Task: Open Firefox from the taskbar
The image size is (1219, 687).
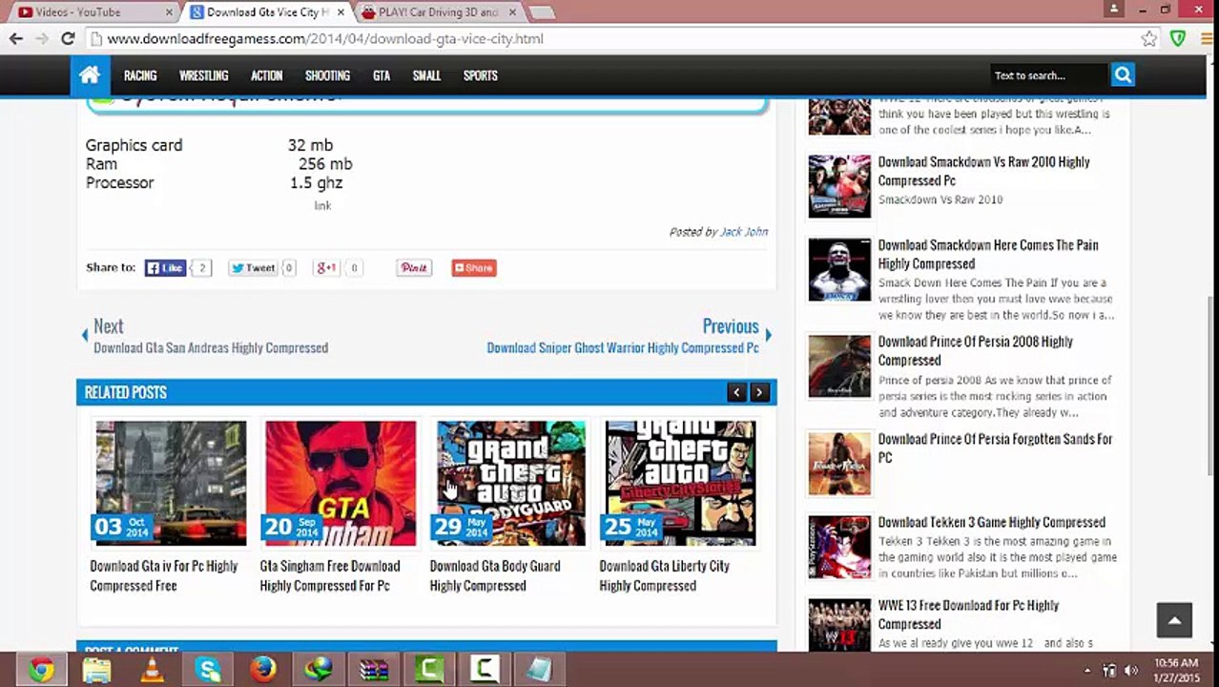Action: click(262, 670)
